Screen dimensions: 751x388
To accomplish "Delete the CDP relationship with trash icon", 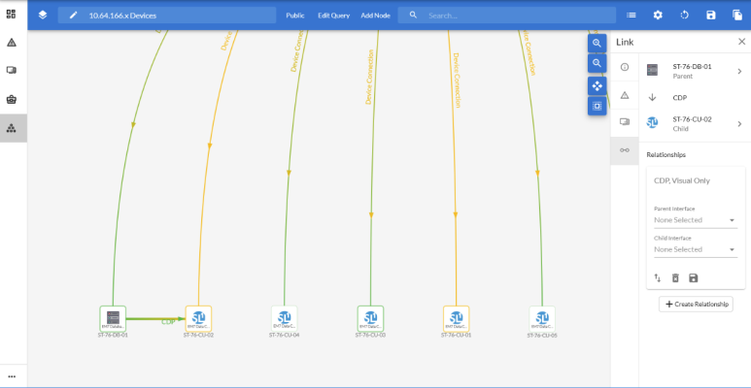I will click(675, 278).
